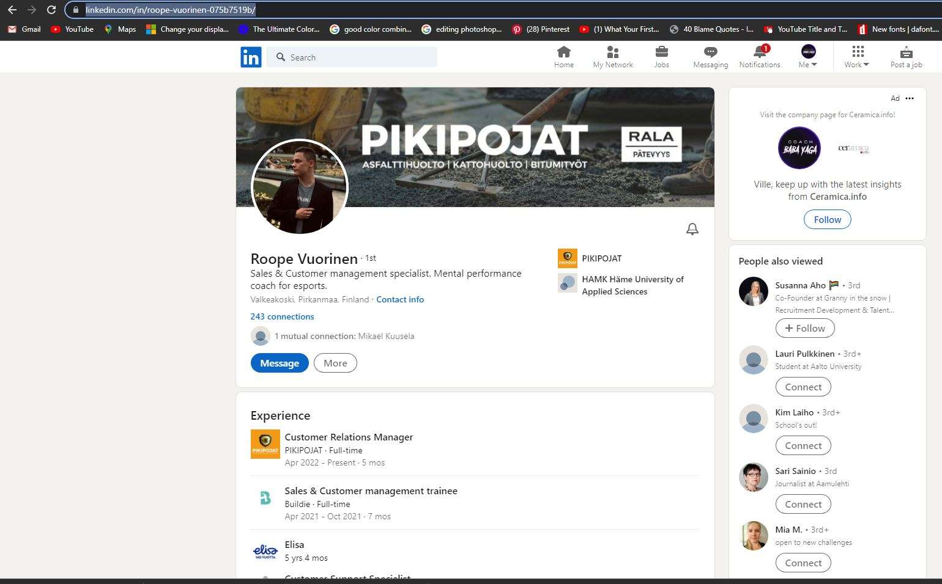942x584 pixels.
Task: Open the 243 connections link
Action: coord(282,316)
